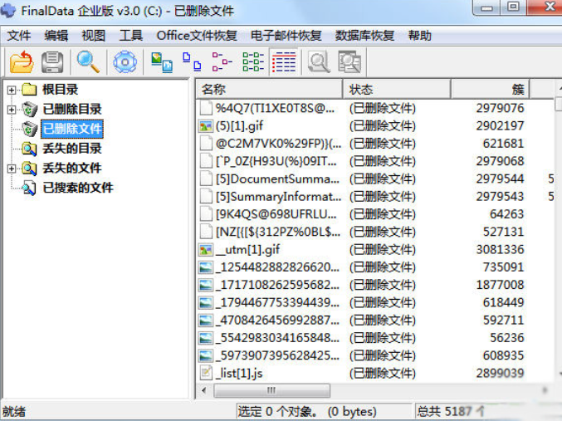562x421 pixels.
Task: Click the image icon of (5)[1].gif
Action: coord(206,126)
